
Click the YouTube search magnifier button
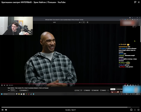click(x=84, y=22)
